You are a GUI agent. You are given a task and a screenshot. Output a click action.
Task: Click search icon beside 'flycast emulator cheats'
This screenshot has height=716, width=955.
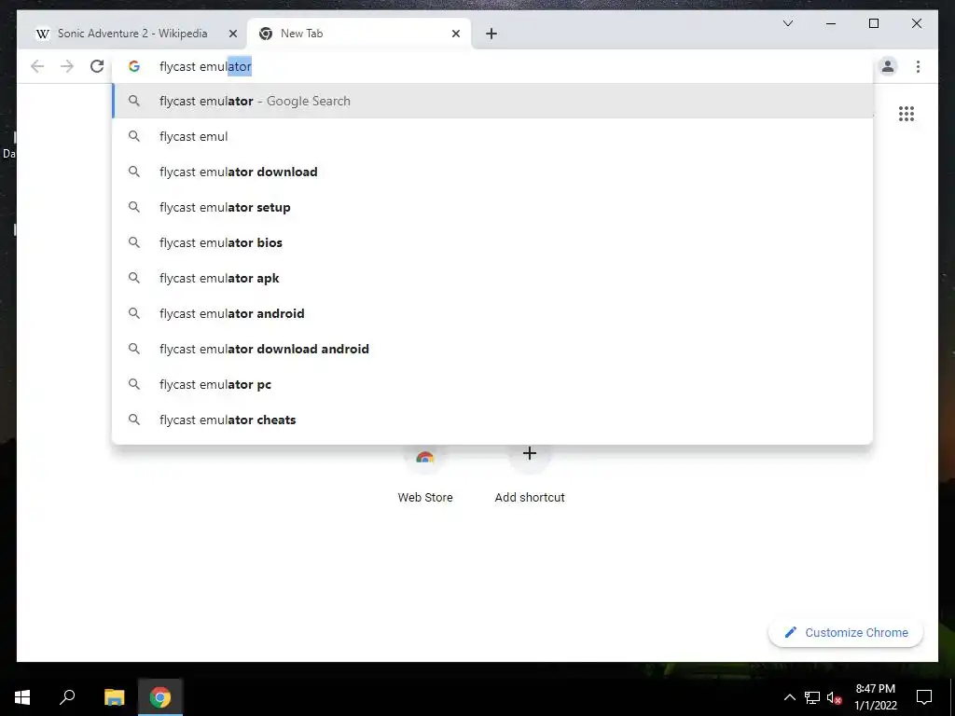(134, 420)
